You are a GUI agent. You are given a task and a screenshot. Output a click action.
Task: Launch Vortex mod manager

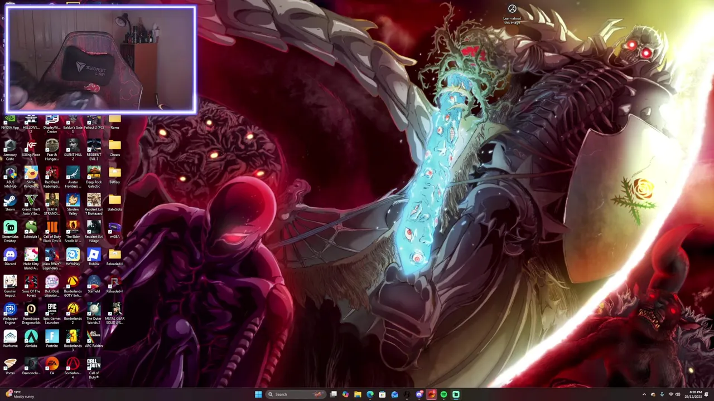(10, 367)
